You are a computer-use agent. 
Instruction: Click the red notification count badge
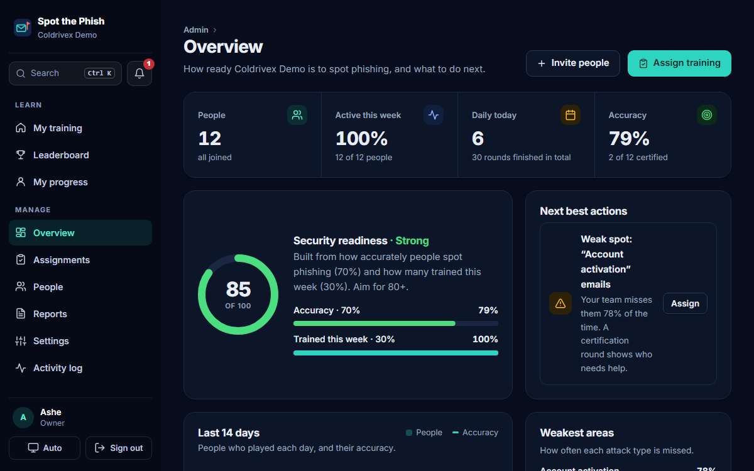(149, 64)
